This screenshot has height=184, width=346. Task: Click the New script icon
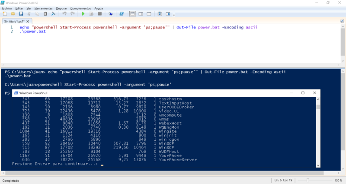coord(5,14)
